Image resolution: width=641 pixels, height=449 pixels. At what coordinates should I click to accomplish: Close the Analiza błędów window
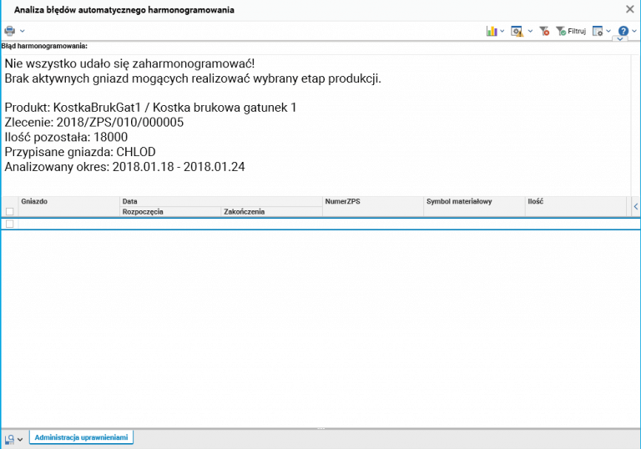tap(630, 9)
